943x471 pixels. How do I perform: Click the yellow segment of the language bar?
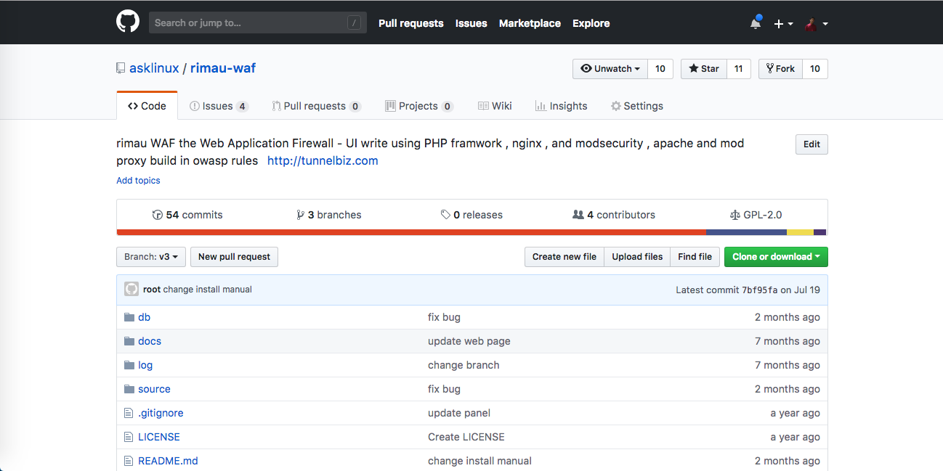[x=800, y=232]
